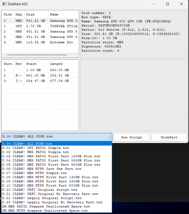Viewport: 189px width, 214px height.
Task: Click the Part column header
Action: tap(8, 64)
